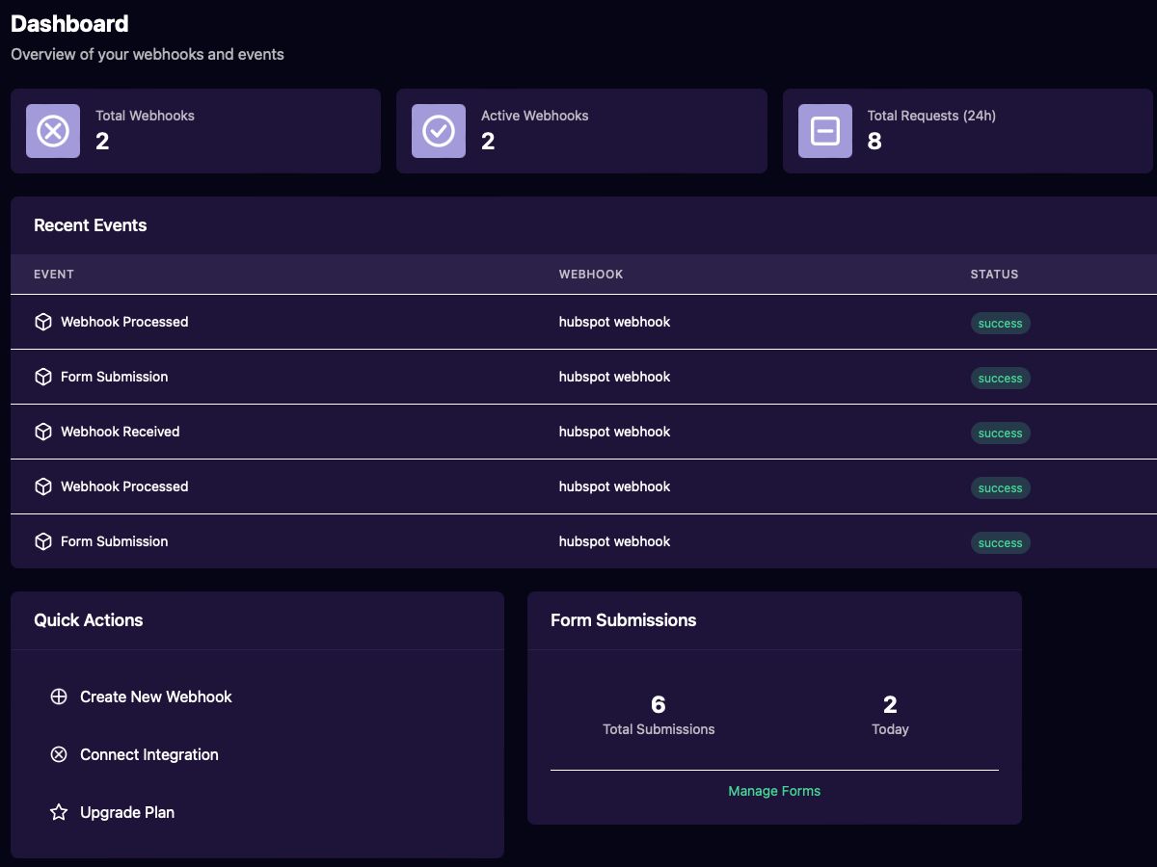1157x867 pixels.
Task: Click the Manage Forms link
Action: tap(774, 790)
